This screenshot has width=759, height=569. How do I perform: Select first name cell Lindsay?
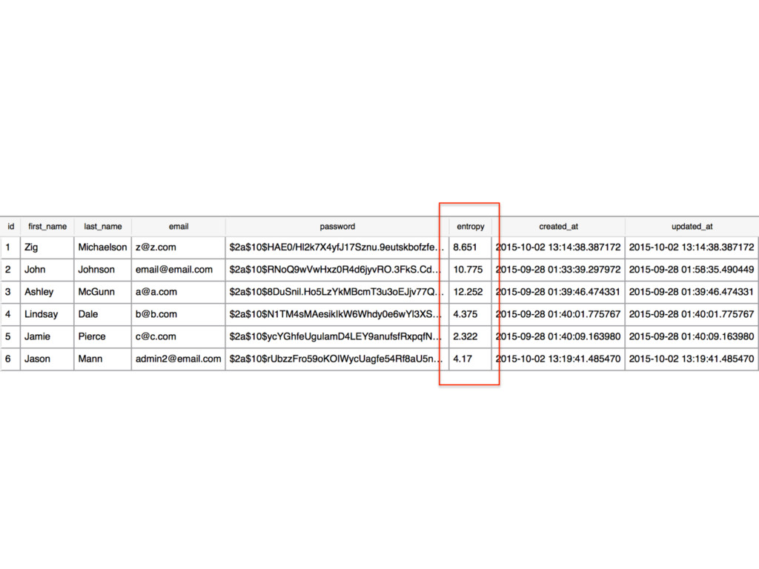[47, 314]
